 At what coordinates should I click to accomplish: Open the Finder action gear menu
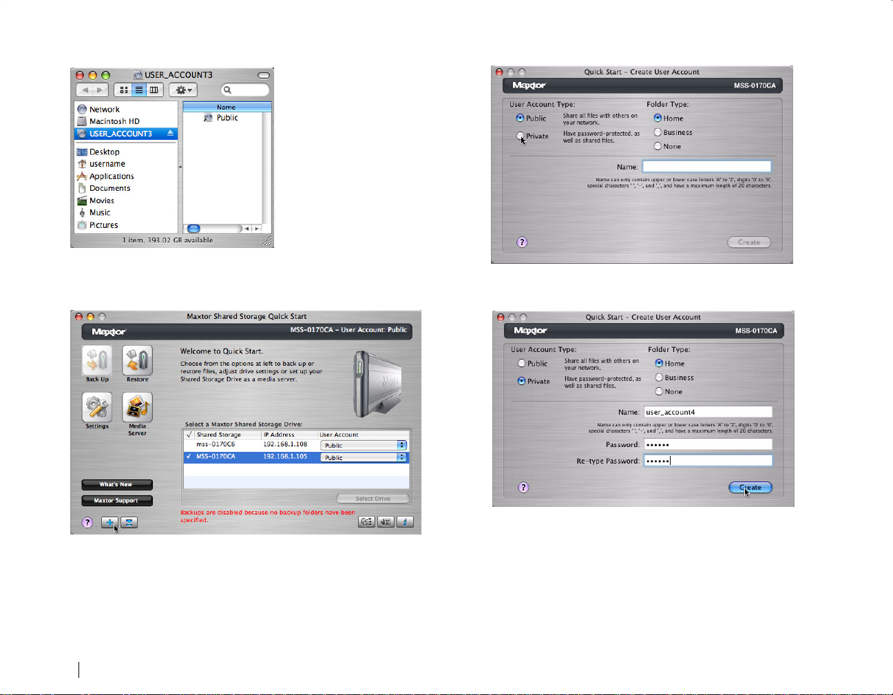(x=183, y=90)
